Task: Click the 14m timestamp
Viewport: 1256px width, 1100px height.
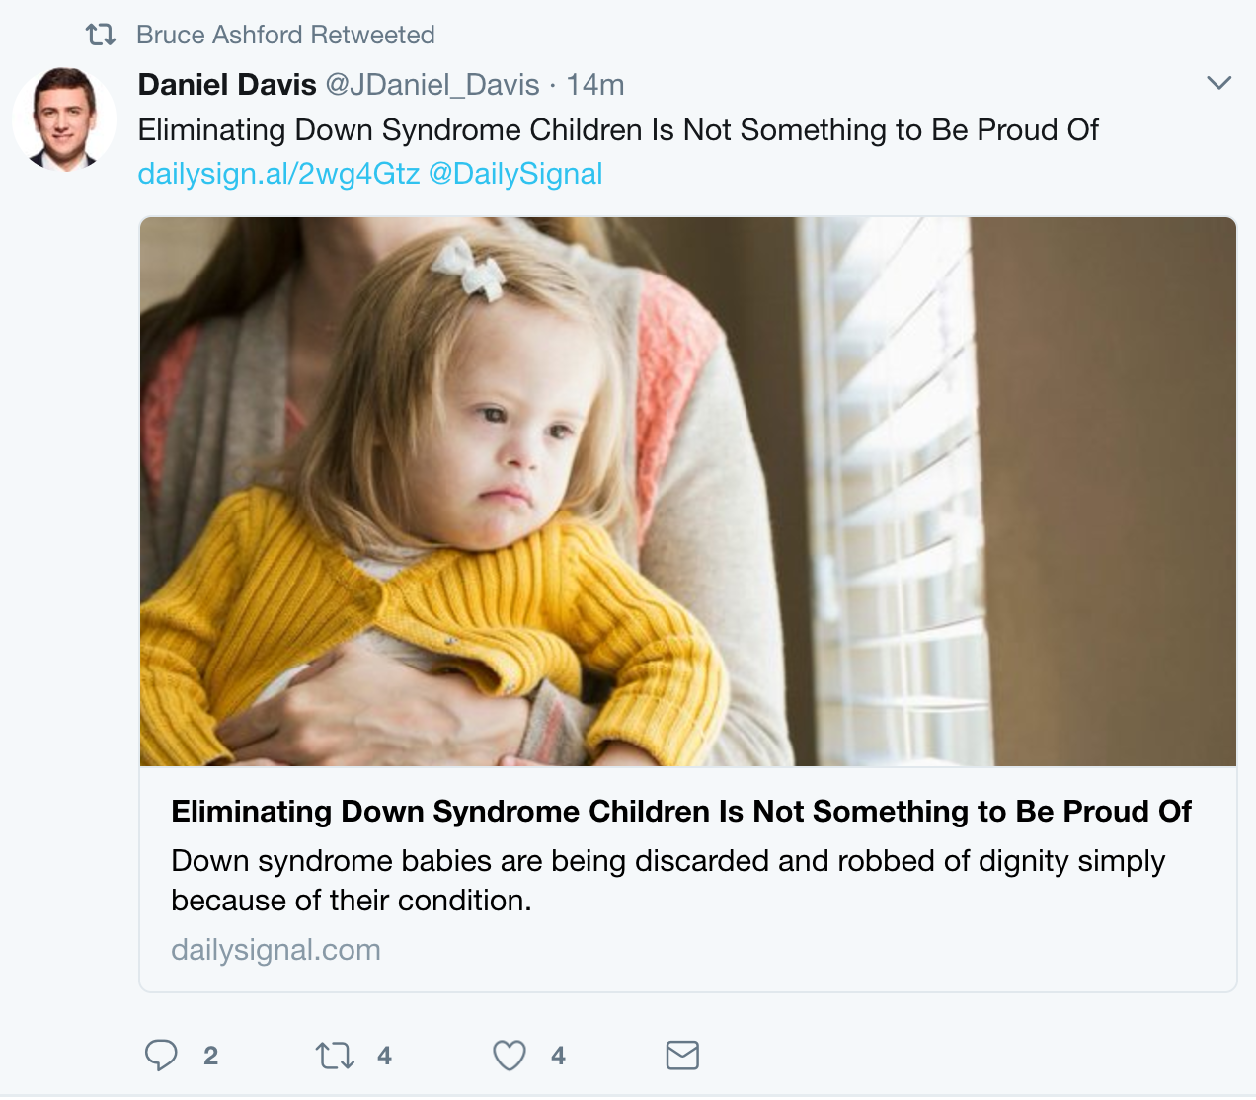Action: click(x=595, y=85)
